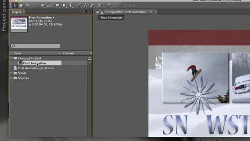Select the Brush tool
This screenshot has height=141, width=250.
(79, 5)
